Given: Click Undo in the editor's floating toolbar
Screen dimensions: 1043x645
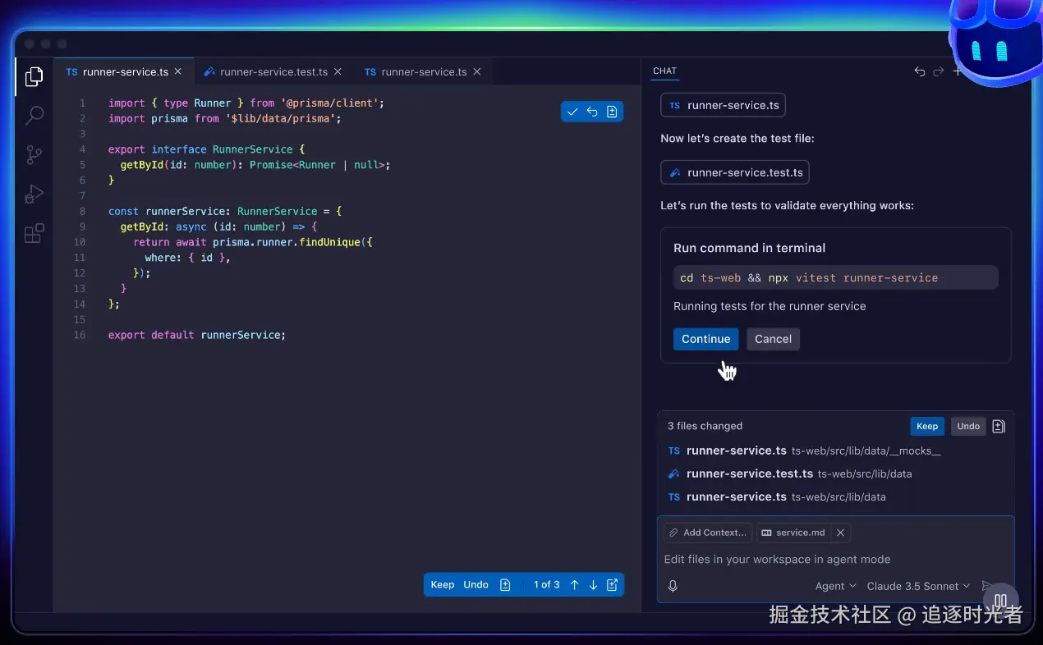Looking at the screenshot, I should (x=476, y=585).
